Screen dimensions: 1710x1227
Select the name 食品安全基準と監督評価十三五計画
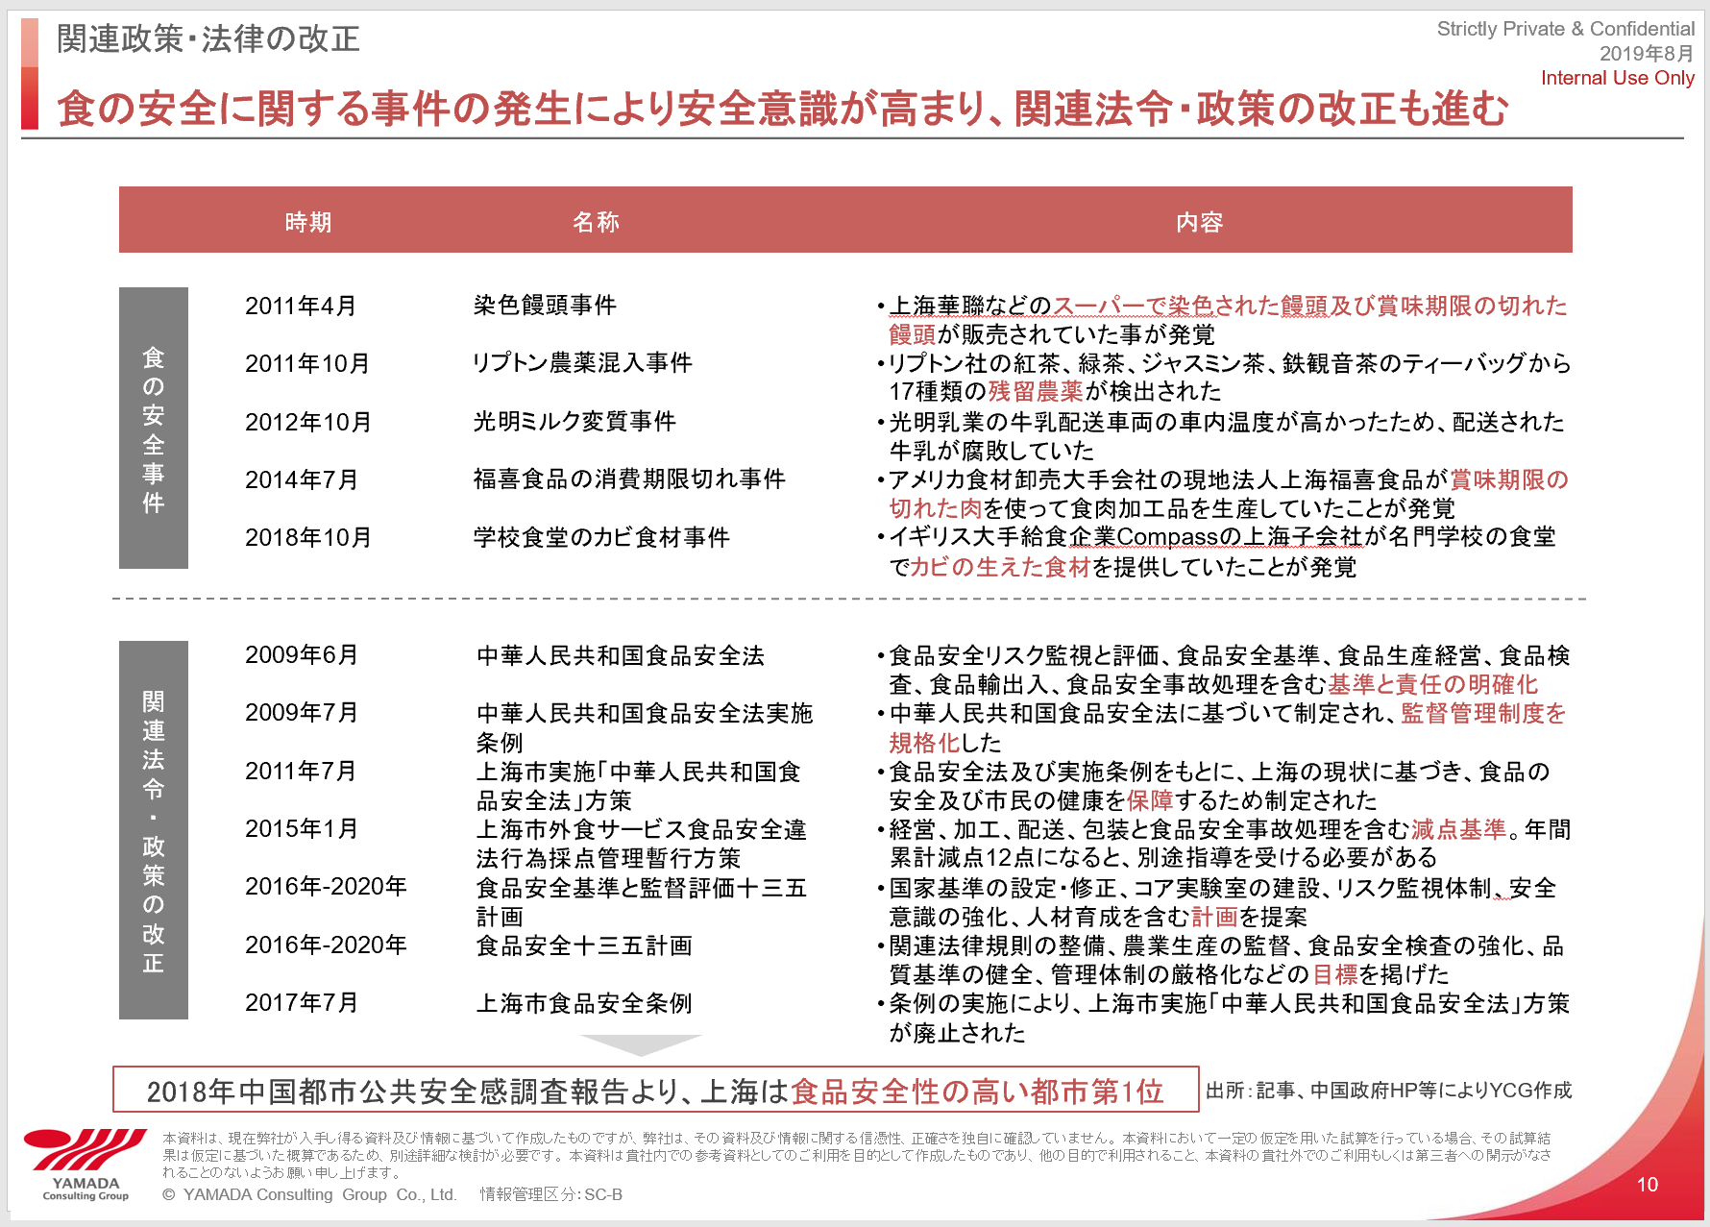[x=642, y=902]
